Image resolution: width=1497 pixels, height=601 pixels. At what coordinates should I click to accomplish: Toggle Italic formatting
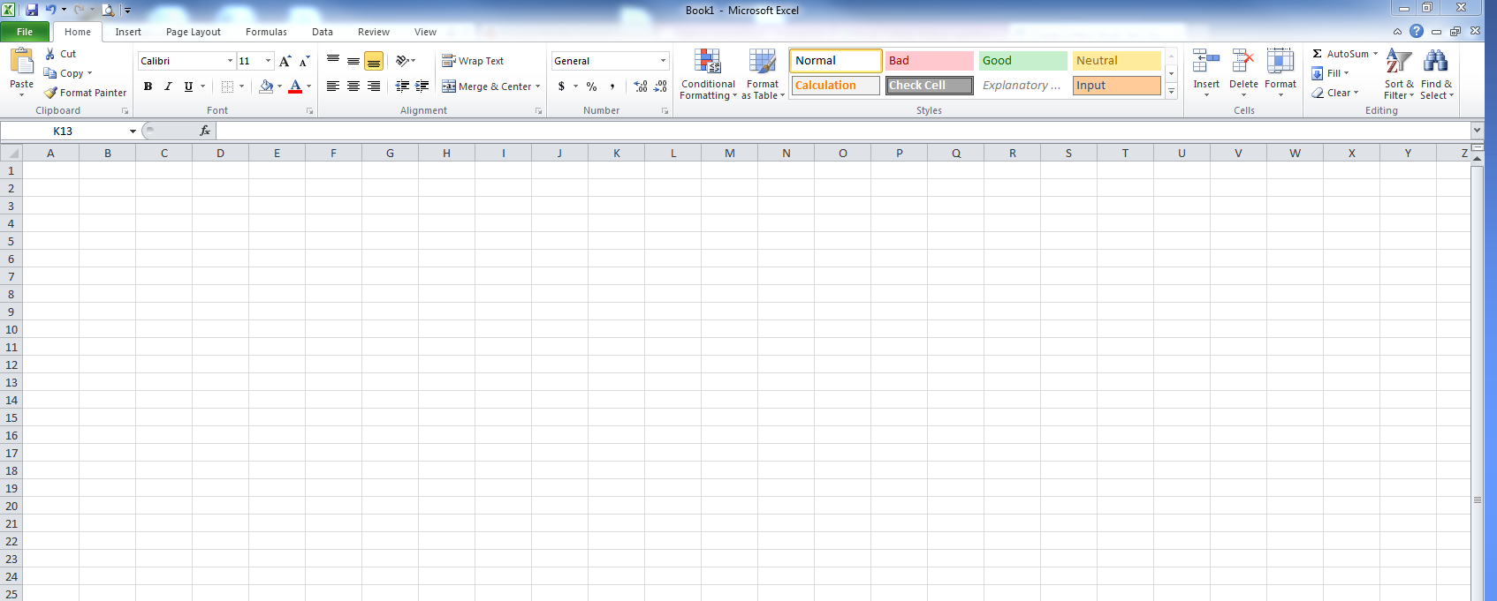pyautogui.click(x=168, y=86)
